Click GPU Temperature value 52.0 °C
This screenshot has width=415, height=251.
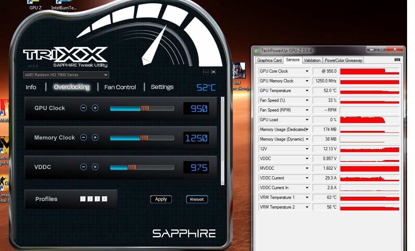click(x=325, y=91)
